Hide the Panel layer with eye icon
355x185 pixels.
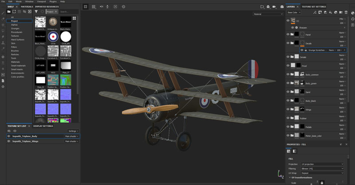point(288,34)
